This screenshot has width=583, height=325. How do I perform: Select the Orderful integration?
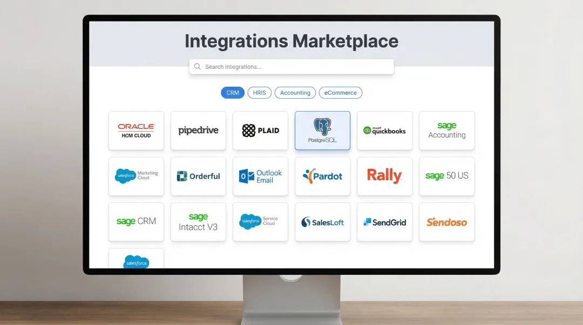198,176
